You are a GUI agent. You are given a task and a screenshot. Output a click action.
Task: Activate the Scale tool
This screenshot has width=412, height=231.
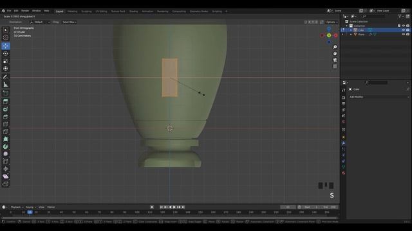point(6,61)
